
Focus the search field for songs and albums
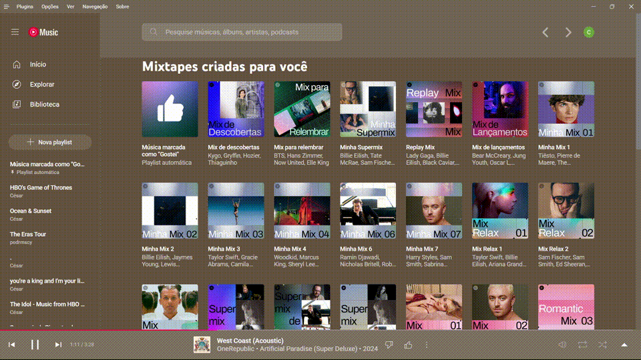click(242, 32)
